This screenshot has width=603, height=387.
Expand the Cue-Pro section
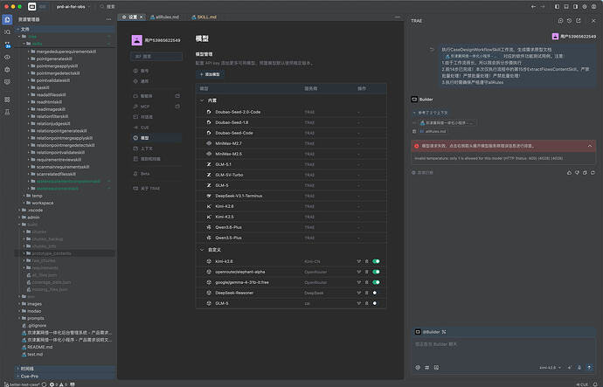tap(65, 377)
